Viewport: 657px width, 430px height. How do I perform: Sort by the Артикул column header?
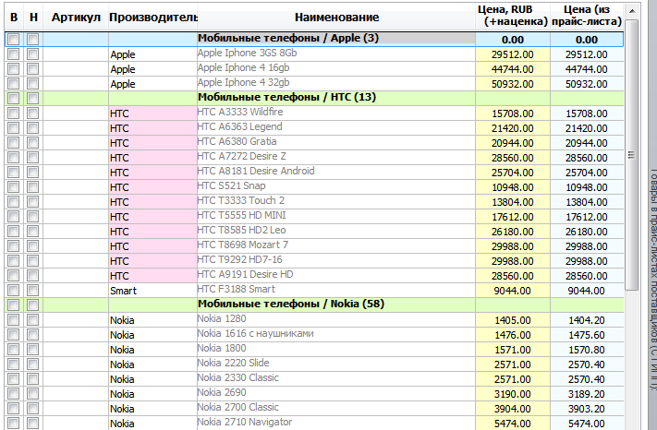click(x=76, y=18)
